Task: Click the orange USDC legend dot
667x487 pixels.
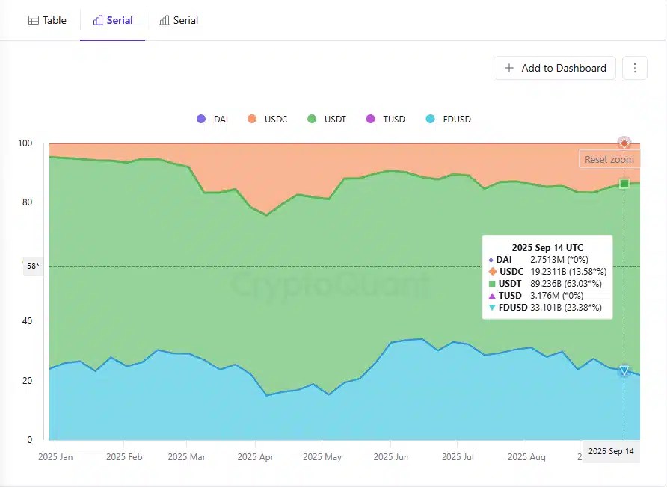Action: click(253, 119)
